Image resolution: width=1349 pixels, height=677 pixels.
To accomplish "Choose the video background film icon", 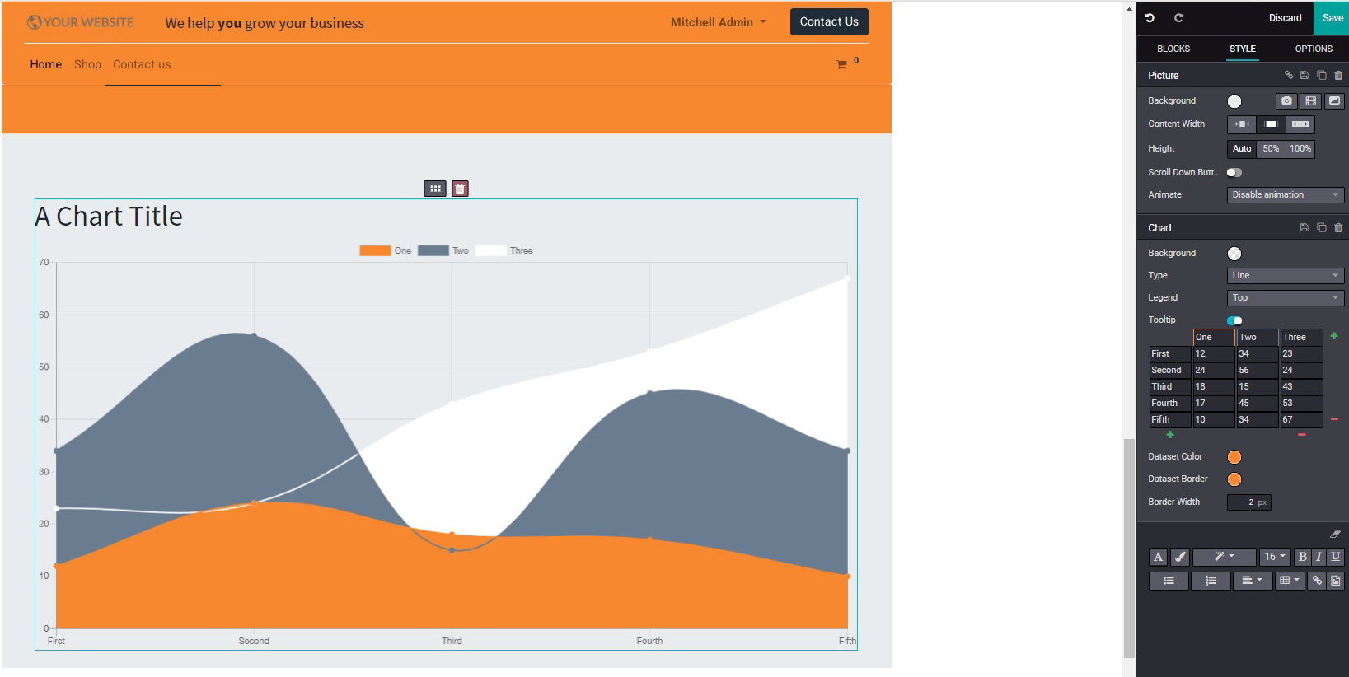I will click(1310, 100).
